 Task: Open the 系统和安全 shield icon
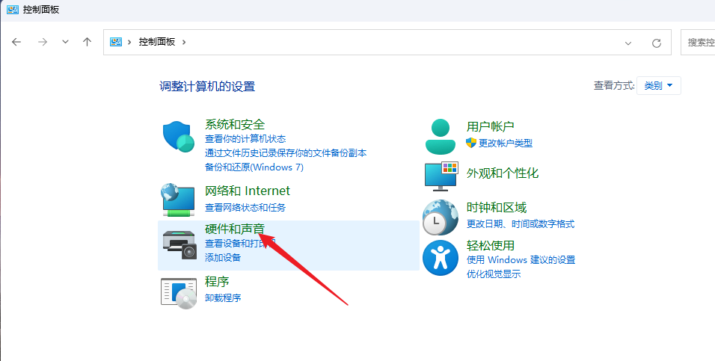(178, 136)
